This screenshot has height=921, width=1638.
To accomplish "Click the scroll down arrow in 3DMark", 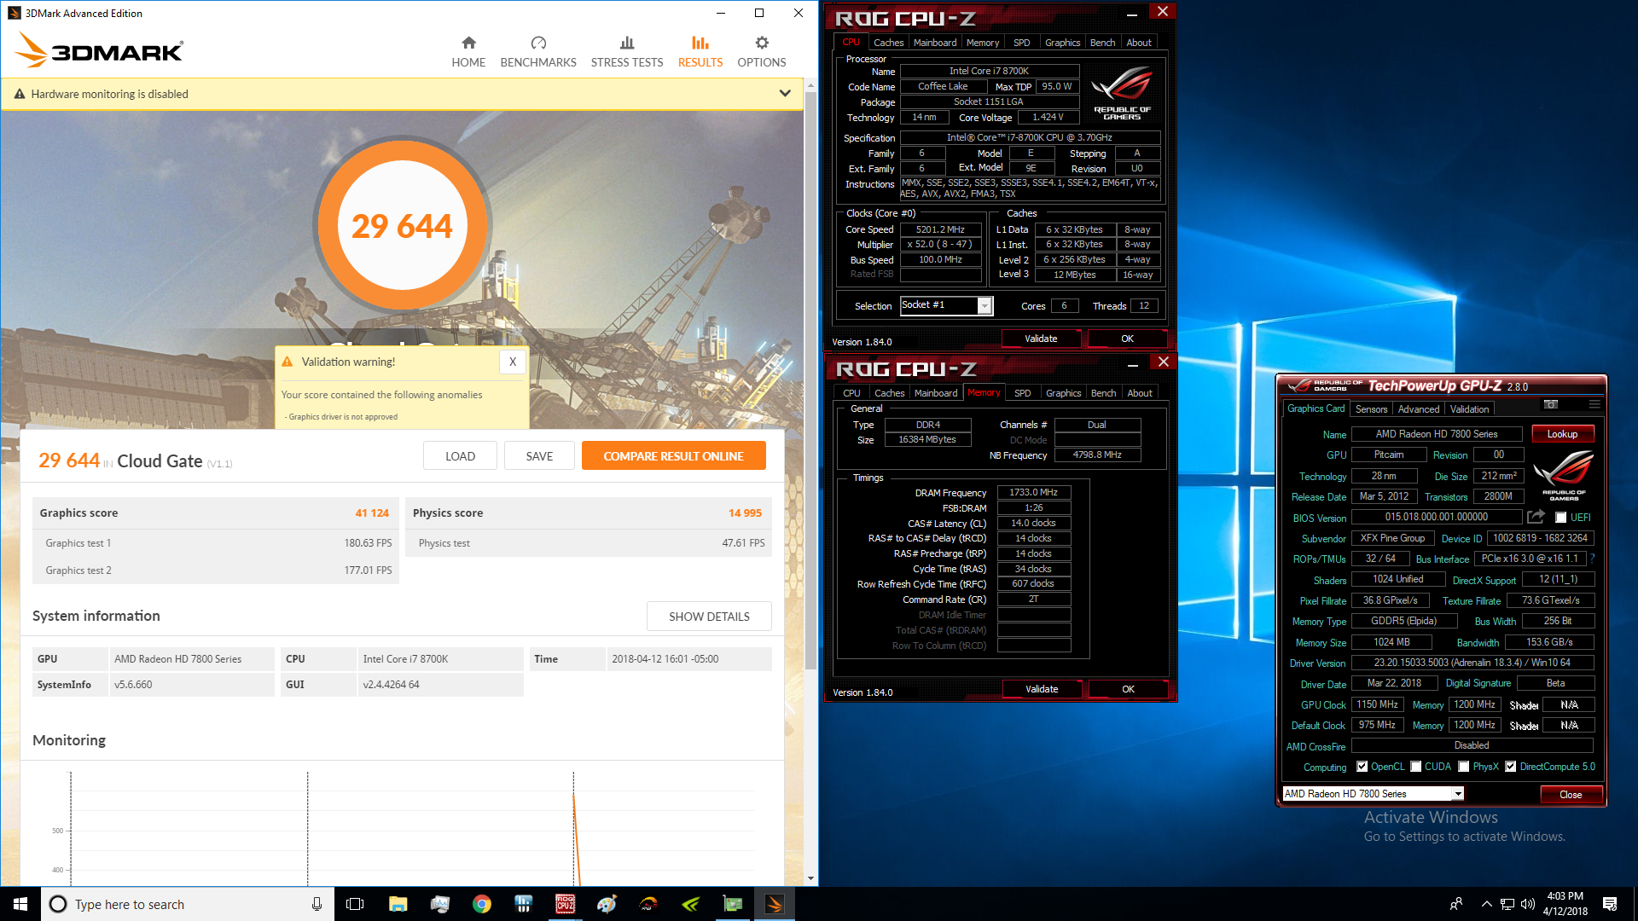I will pos(810,878).
